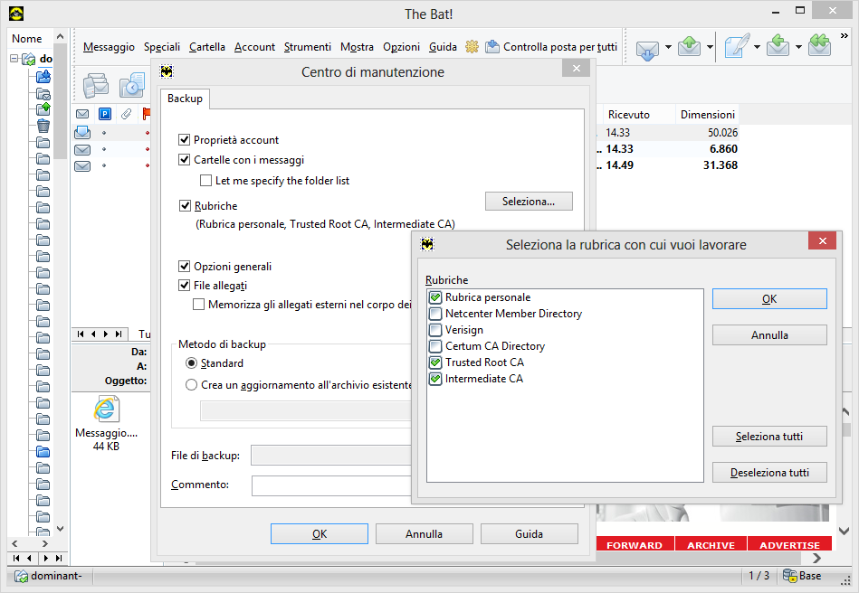Check Memorizza gli allegati esterni option

(199, 304)
